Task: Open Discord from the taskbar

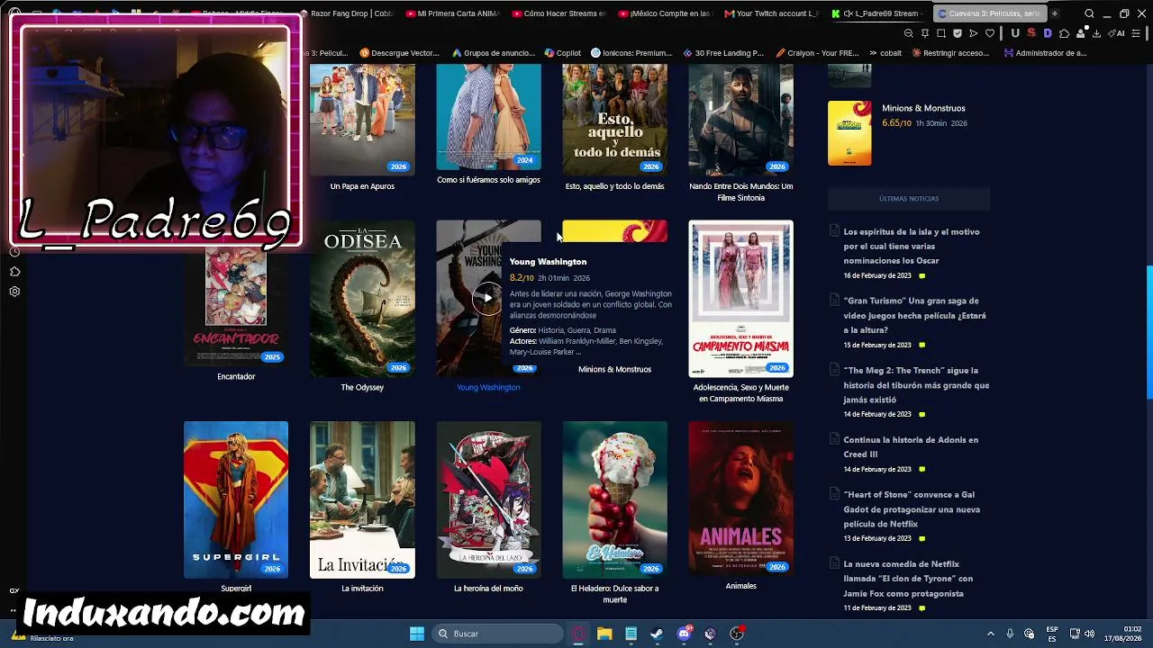Action: (x=684, y=634)
